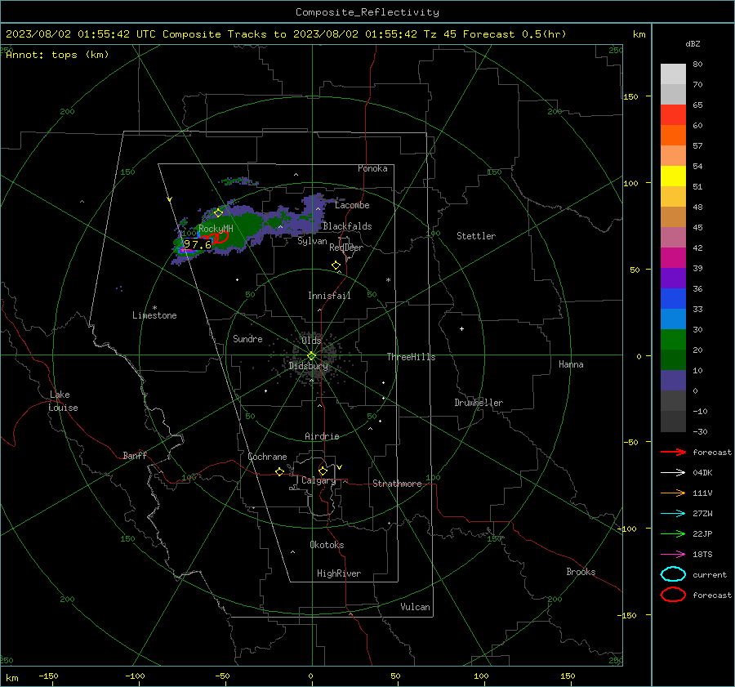Click the bright green 20-30 dBZ swatch
This screenshot has width=735, height=687.
673,340
